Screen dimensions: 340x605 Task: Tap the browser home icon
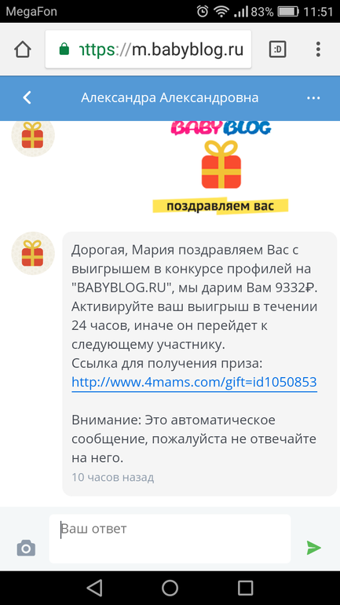(22, 49)
